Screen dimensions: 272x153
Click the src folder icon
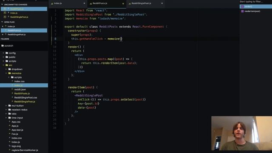point(7,65)
